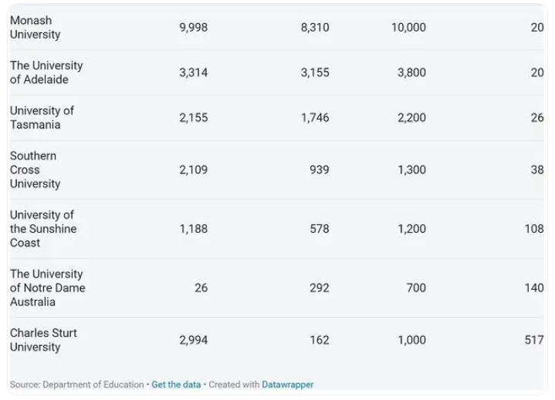Click the 700 value for Notre Dame

pyautogui.click(x=416, y=287)
